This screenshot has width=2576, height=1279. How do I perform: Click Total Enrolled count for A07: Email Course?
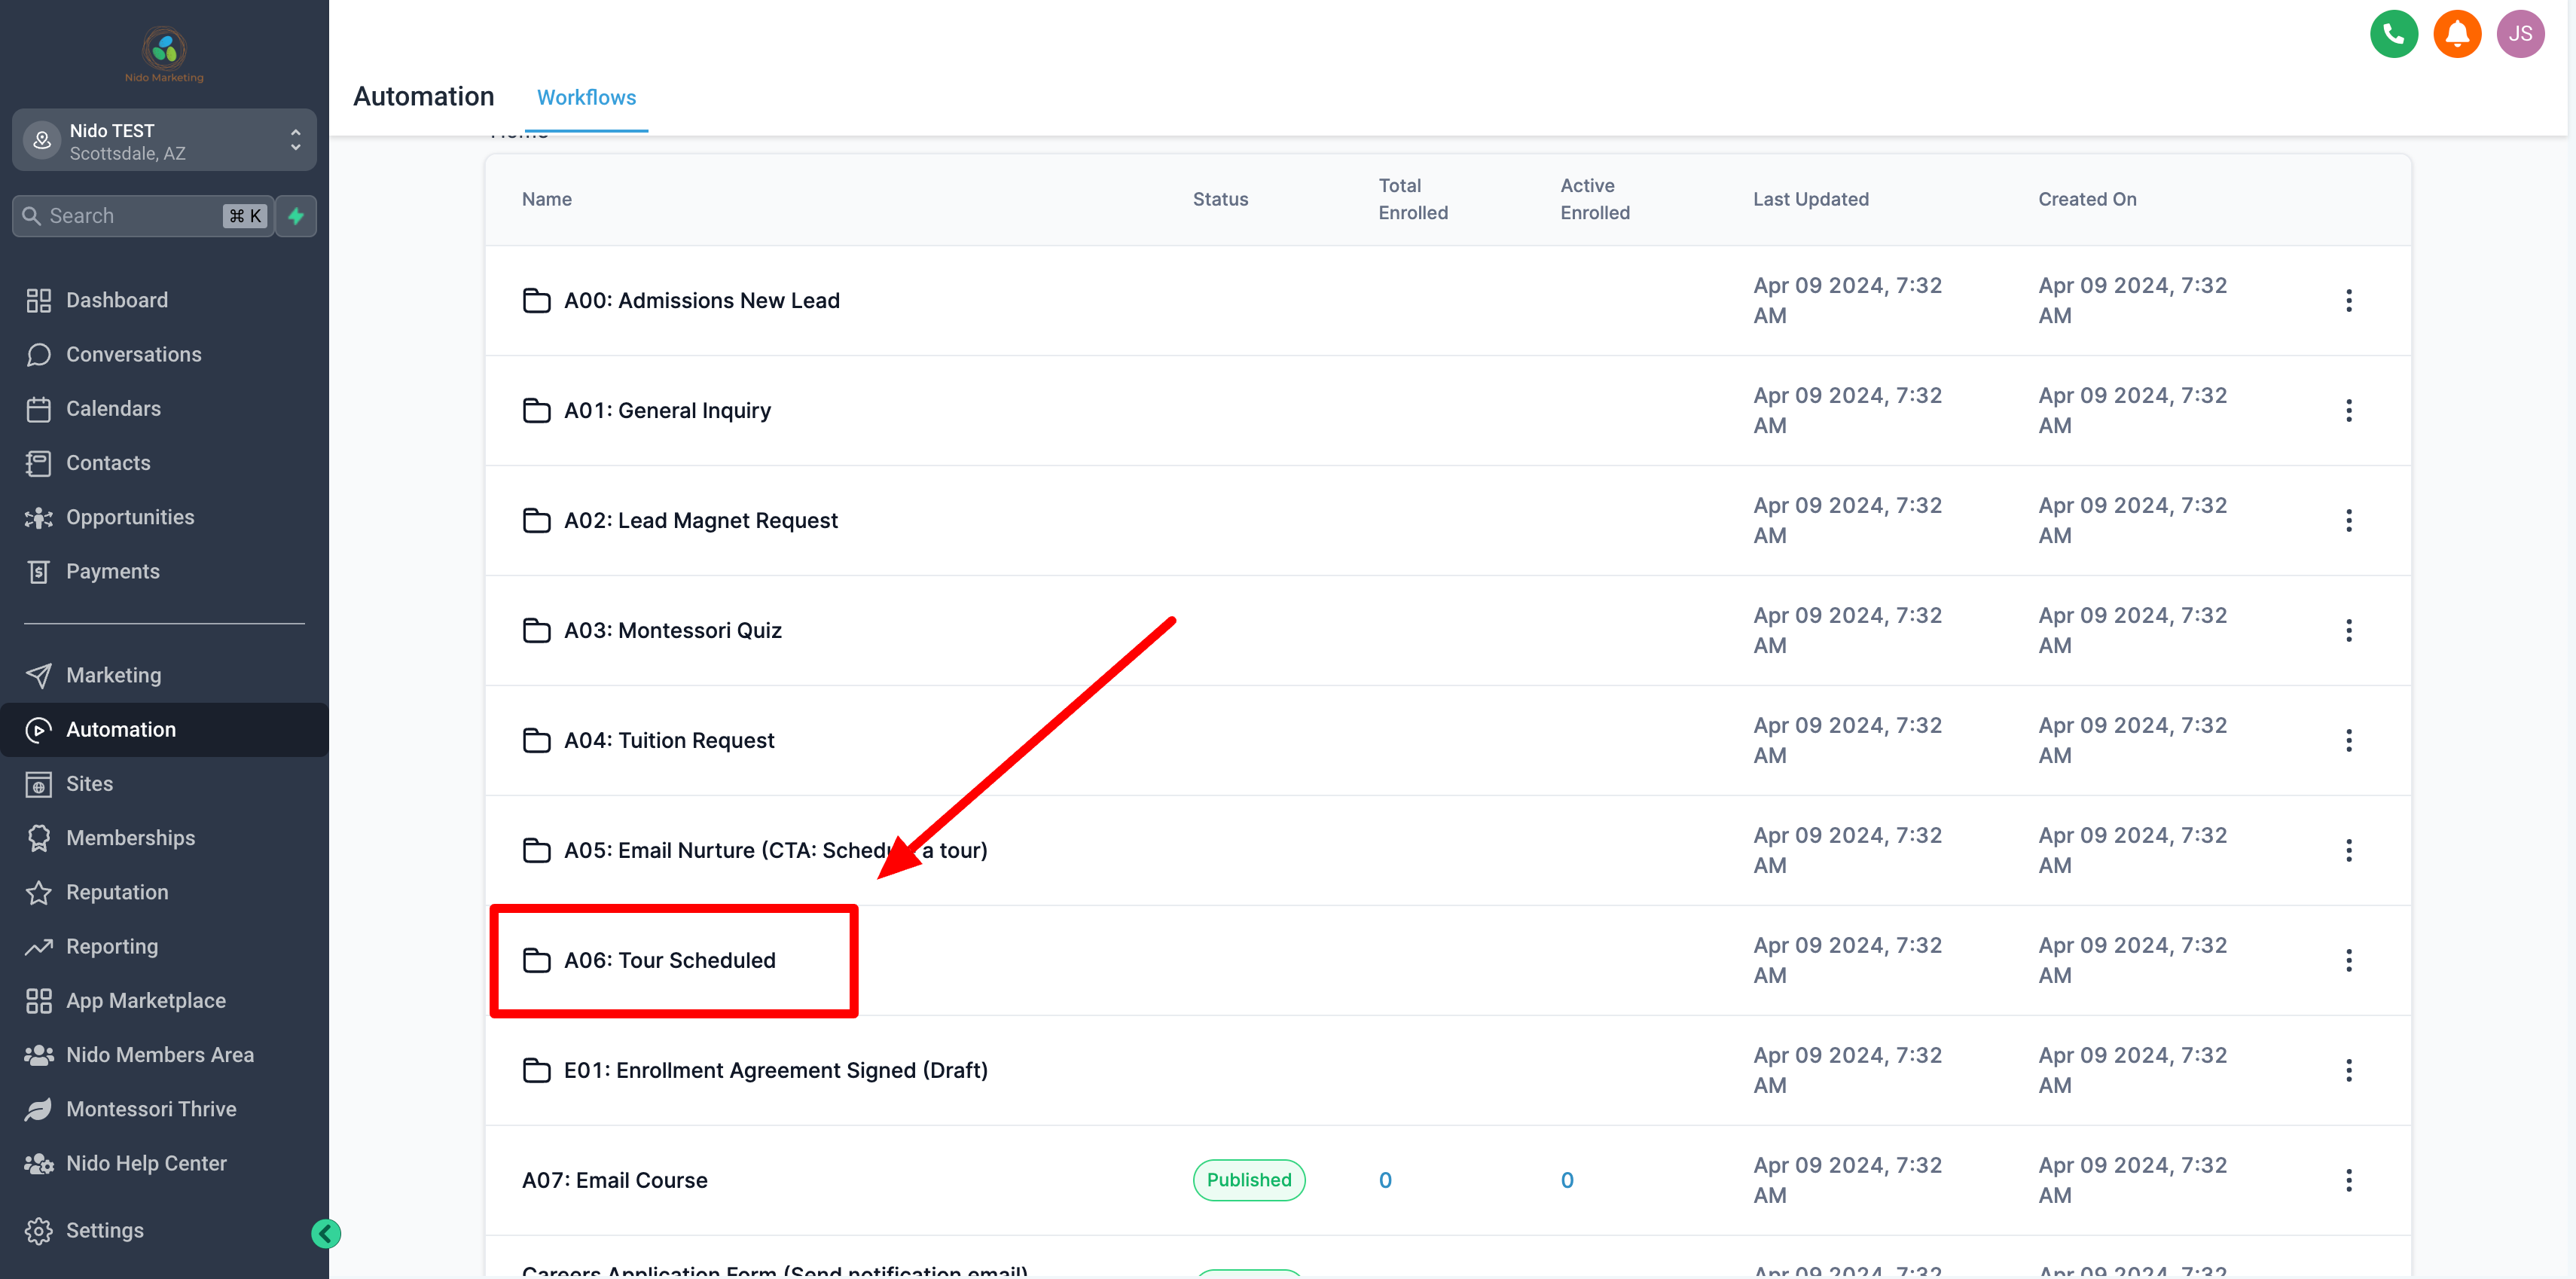1385,1180
